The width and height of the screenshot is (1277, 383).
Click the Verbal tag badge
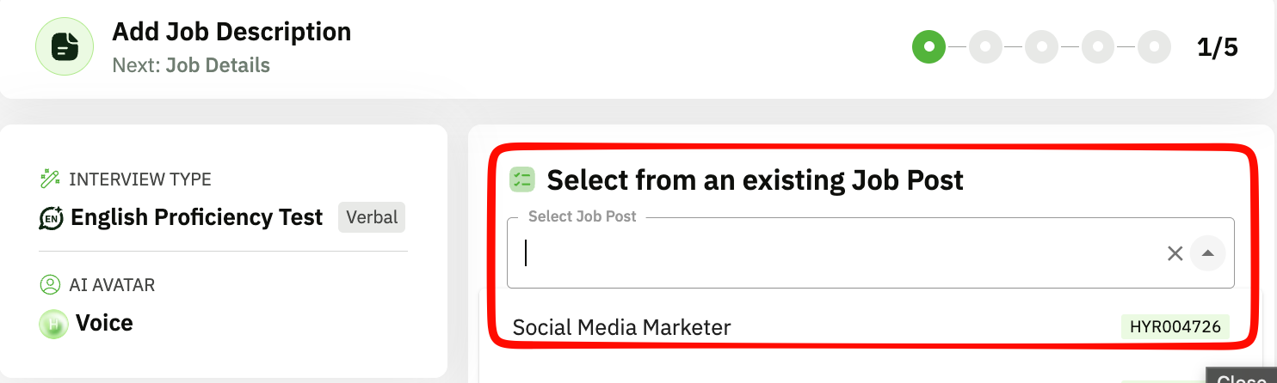coord(371,218)
